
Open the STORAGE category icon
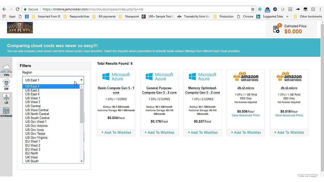(6, 112)
